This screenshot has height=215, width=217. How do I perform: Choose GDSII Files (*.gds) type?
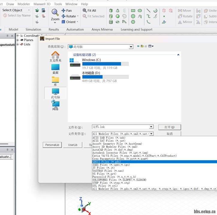(154, 162)
